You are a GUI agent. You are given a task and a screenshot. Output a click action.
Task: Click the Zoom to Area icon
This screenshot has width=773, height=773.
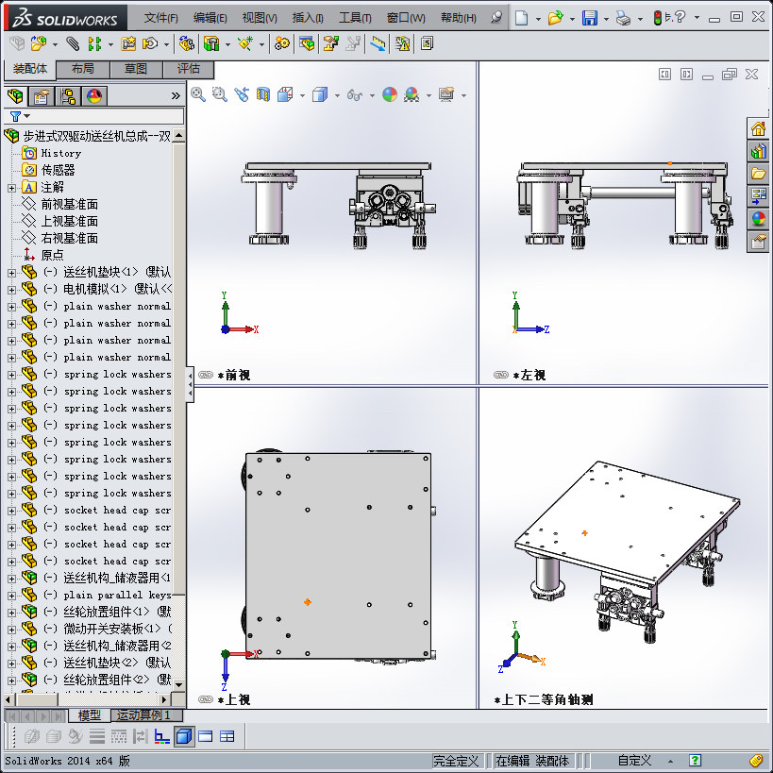pyautogui.click(x=219, y=94)
